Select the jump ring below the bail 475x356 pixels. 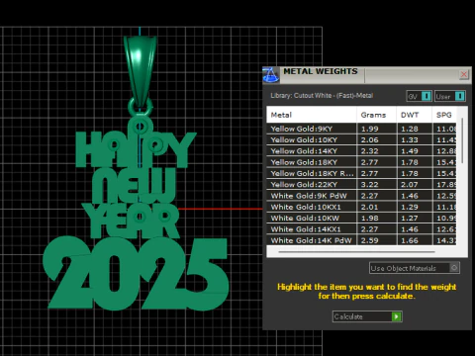141,107
